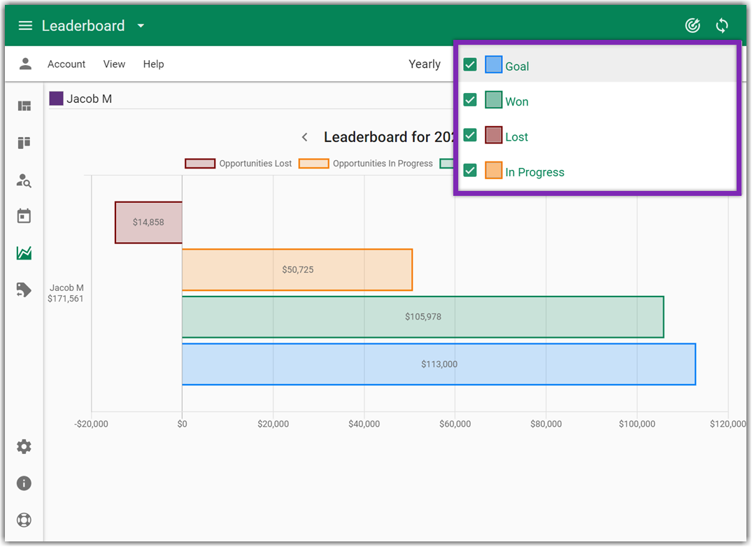Toggle Opportunities In Progress legend item
The height and width of the screenshot is (547, 752).
[365, 164]
